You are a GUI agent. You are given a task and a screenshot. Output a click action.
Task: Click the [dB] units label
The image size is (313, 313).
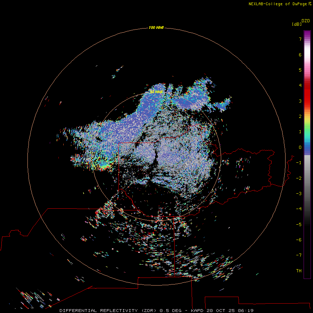(297, 24)
